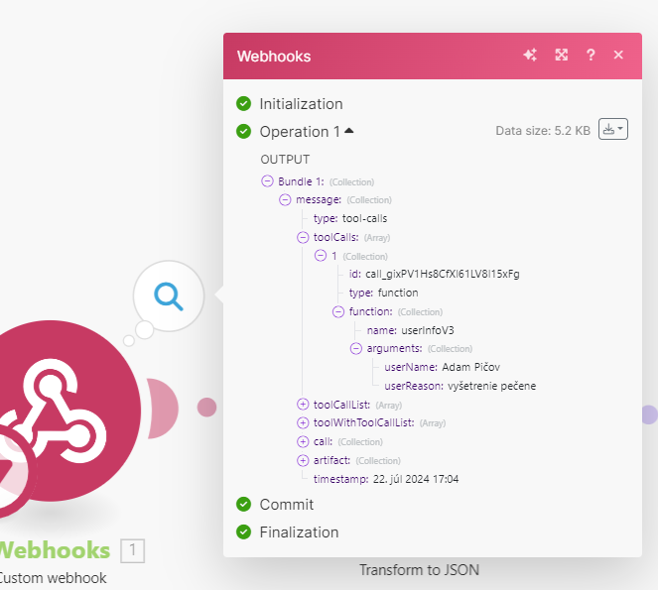
Task: Select the Finalization step label
Action: (299, 532)
